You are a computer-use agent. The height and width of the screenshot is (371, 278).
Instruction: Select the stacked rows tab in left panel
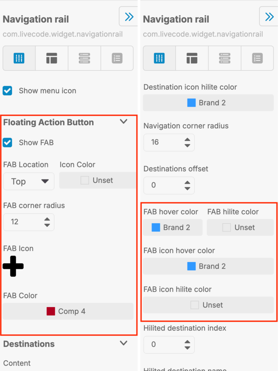pyautogui.click(x=84, y=58)
